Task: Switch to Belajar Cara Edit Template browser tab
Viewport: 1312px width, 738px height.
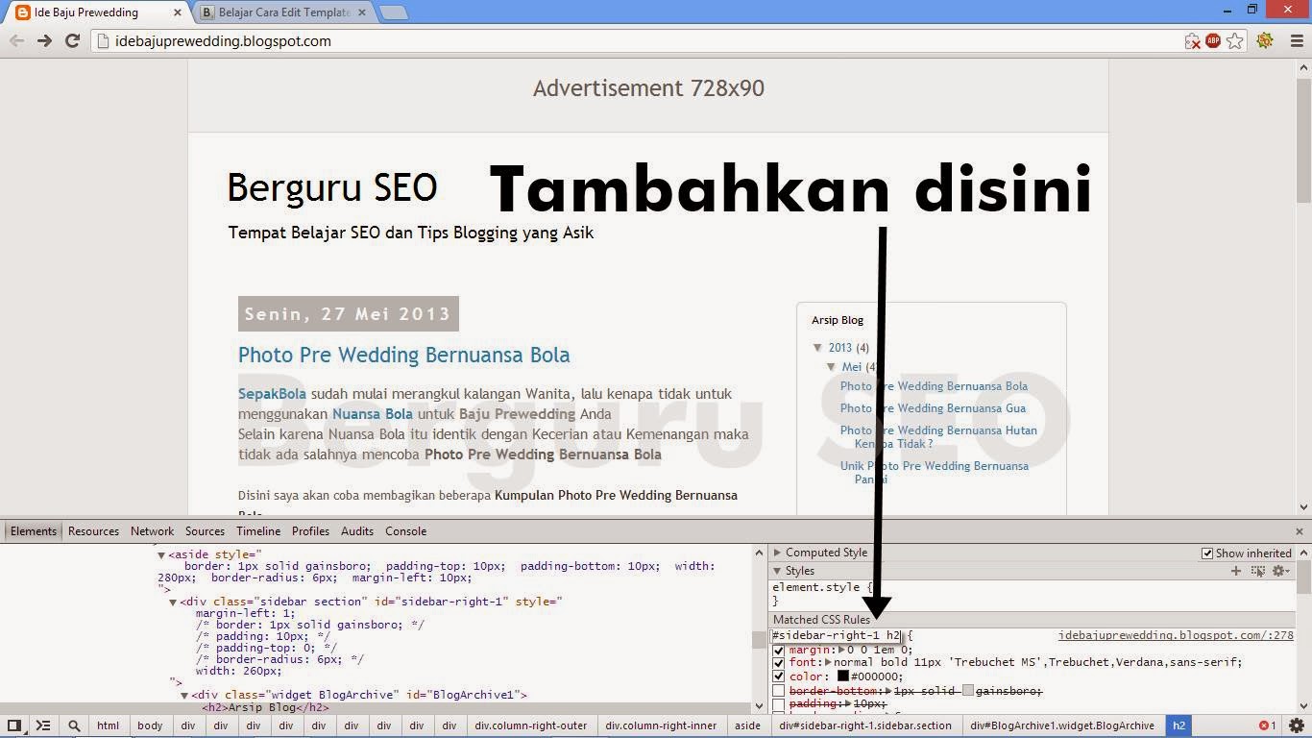Action: (283, 12)
